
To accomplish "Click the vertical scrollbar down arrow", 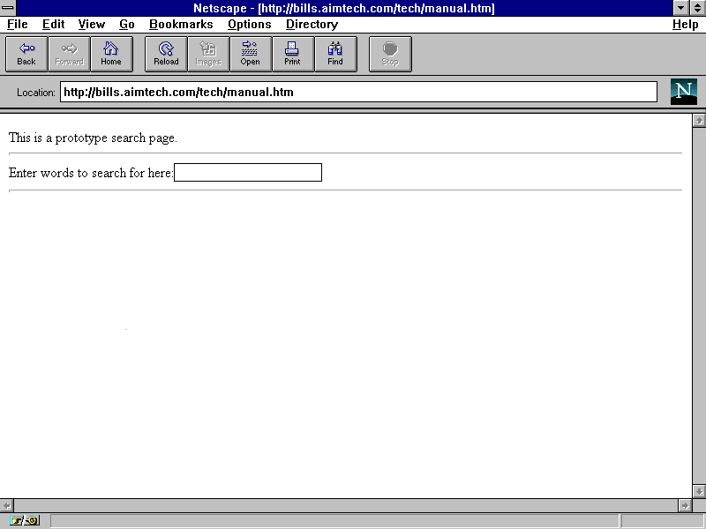I will 699,491.
